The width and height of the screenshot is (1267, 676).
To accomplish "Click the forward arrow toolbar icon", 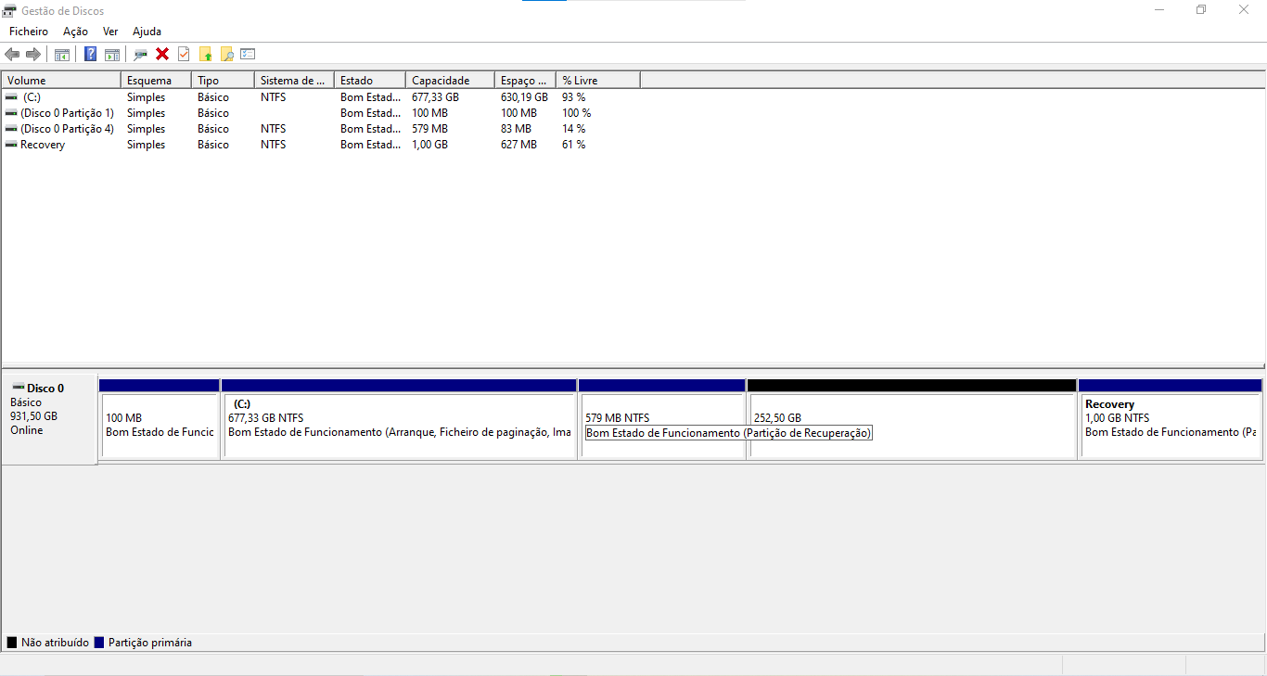I will pyautogui.click(x=33, y=54).
